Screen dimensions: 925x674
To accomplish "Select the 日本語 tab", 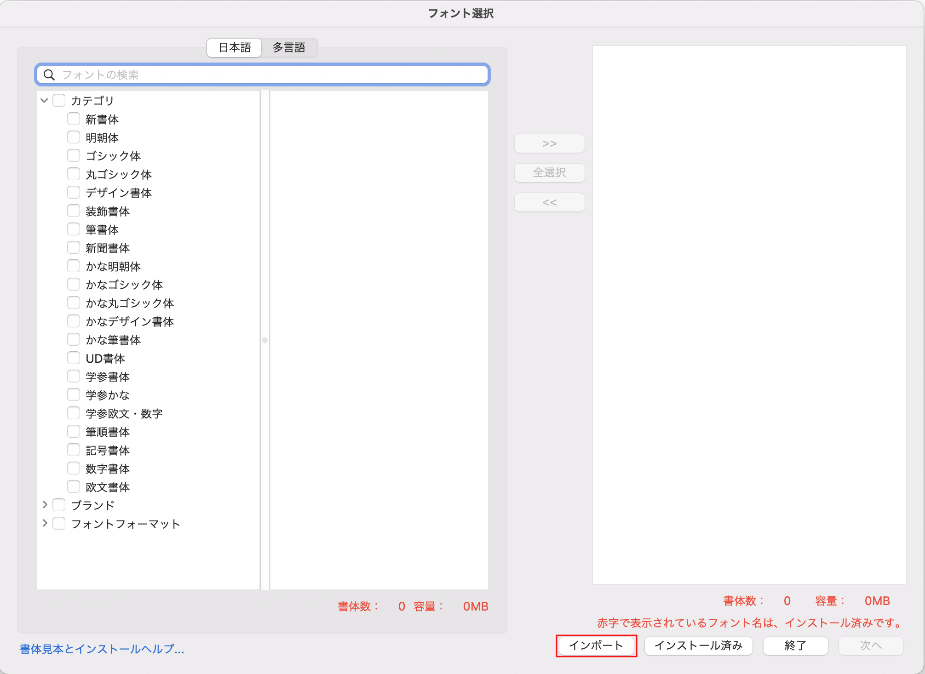I will point(234,48).
